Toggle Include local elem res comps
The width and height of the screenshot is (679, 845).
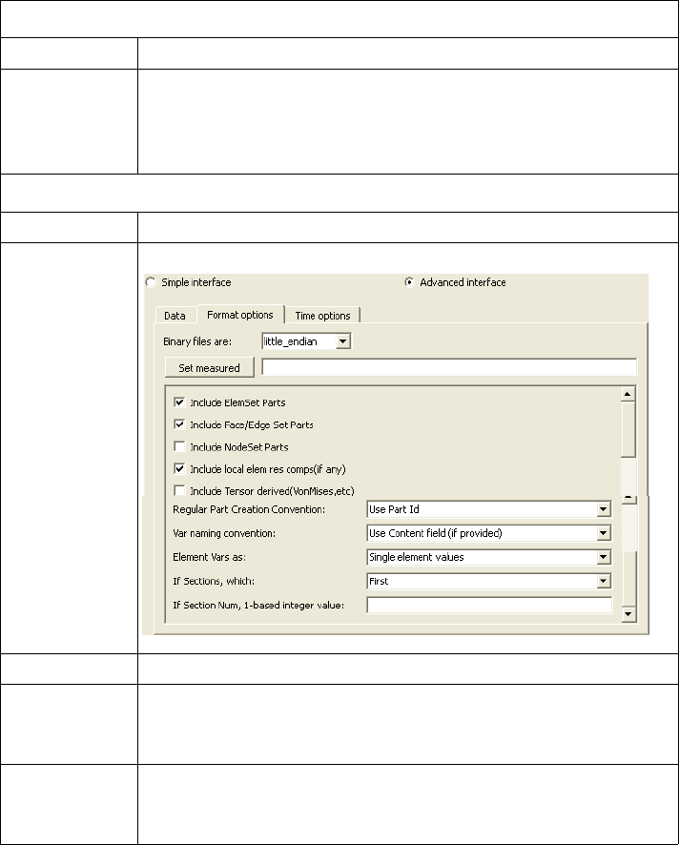tap(179, 469)
